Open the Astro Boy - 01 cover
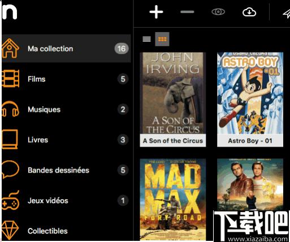Viewport: 290px width, 242px height. pos(250,93)
